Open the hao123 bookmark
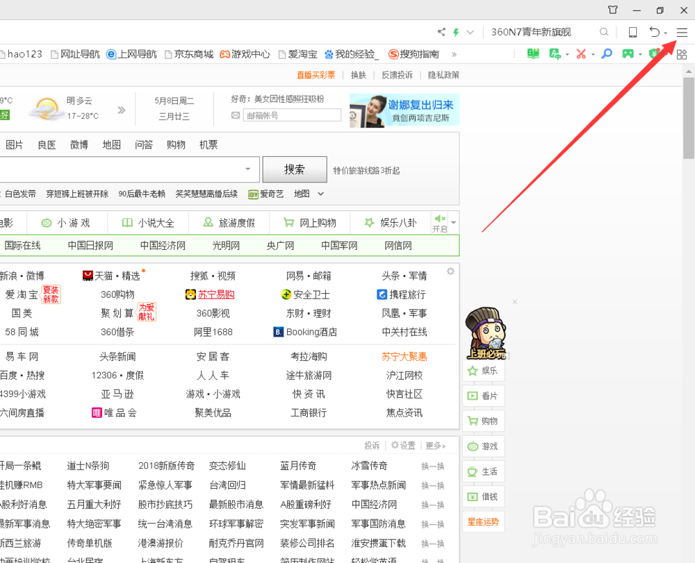 (21, 54)
